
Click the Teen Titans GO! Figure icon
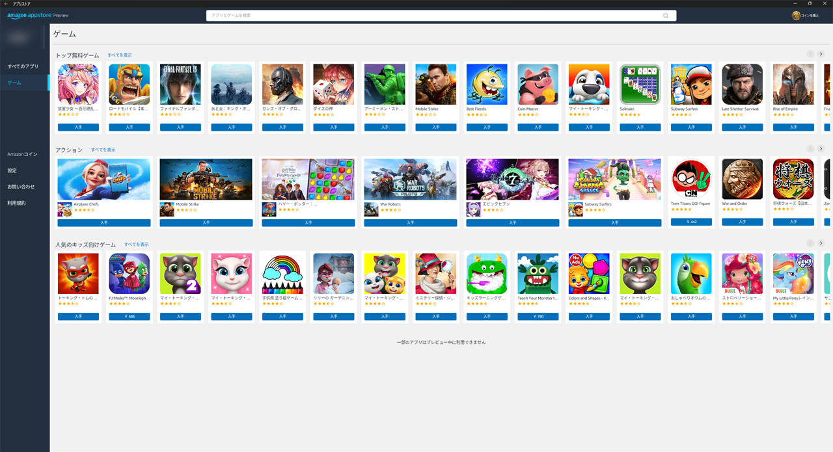tap(691, 179)
